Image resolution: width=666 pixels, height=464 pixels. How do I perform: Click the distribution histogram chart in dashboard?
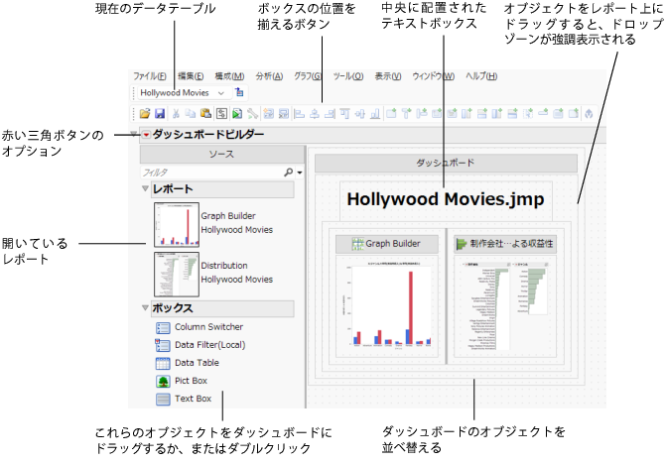tap(505, 306)
